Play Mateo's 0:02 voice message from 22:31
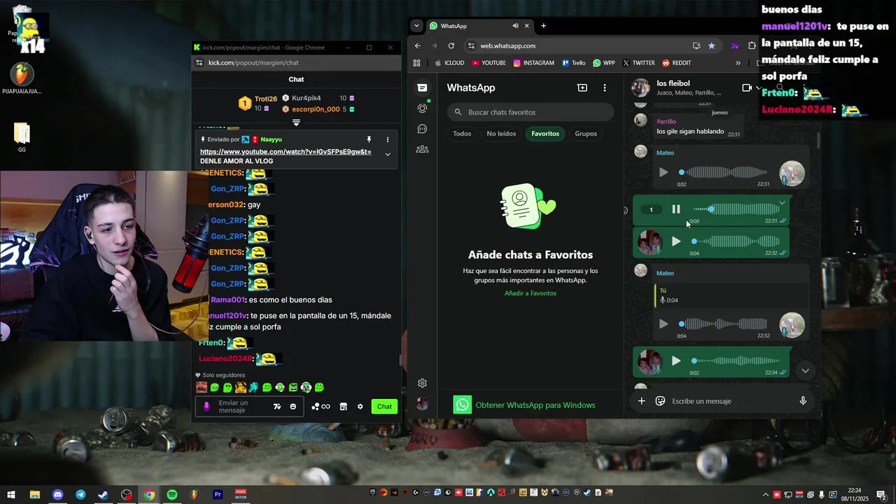This screenshot has width=896, height=504. 664,172
